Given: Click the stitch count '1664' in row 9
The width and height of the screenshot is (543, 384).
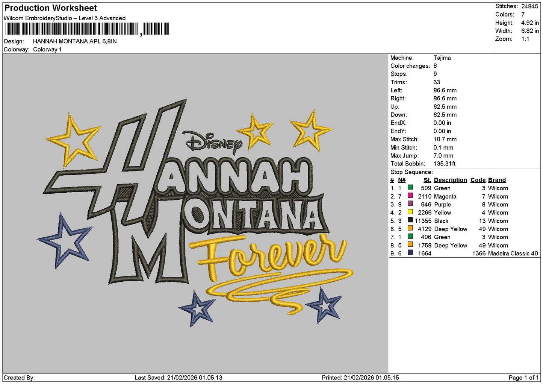Looking at the screenshot, I should (x=425, y=253).
